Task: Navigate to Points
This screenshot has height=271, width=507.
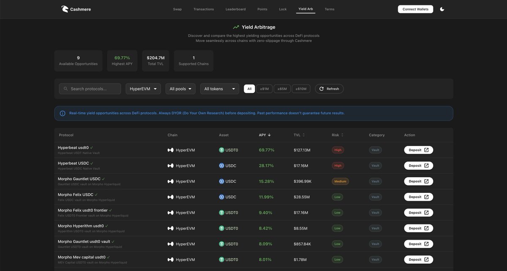Action: pyautogui.click(x=262, y=9)
